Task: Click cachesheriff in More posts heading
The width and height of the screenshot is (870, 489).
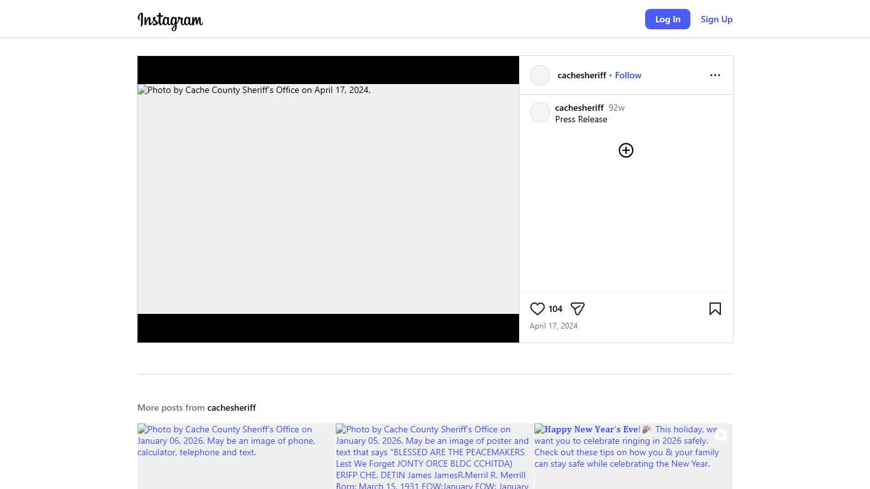Action: [x=231, y=407]
